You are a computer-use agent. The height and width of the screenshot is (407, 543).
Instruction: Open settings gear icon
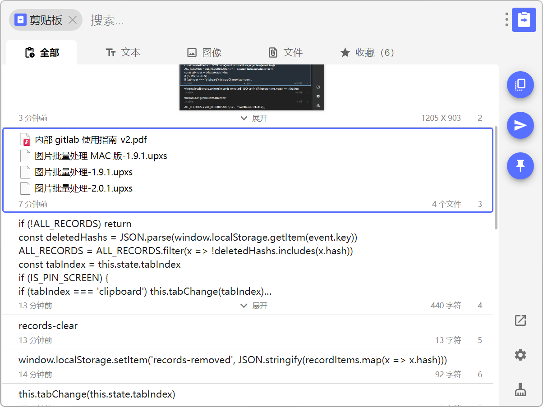[520, 355]
